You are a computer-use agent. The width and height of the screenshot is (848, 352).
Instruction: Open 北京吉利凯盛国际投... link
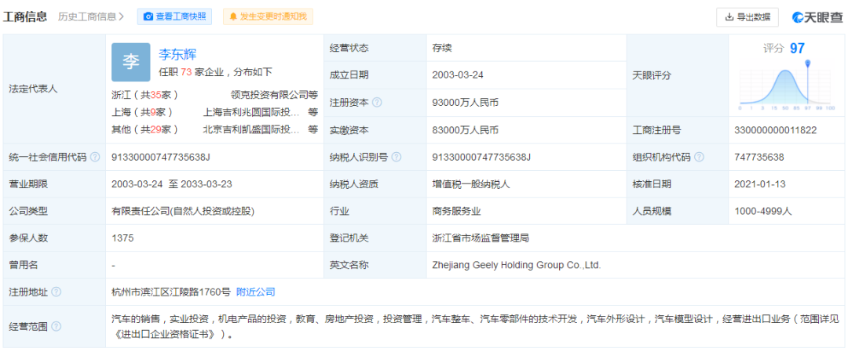tap(251, 129)
